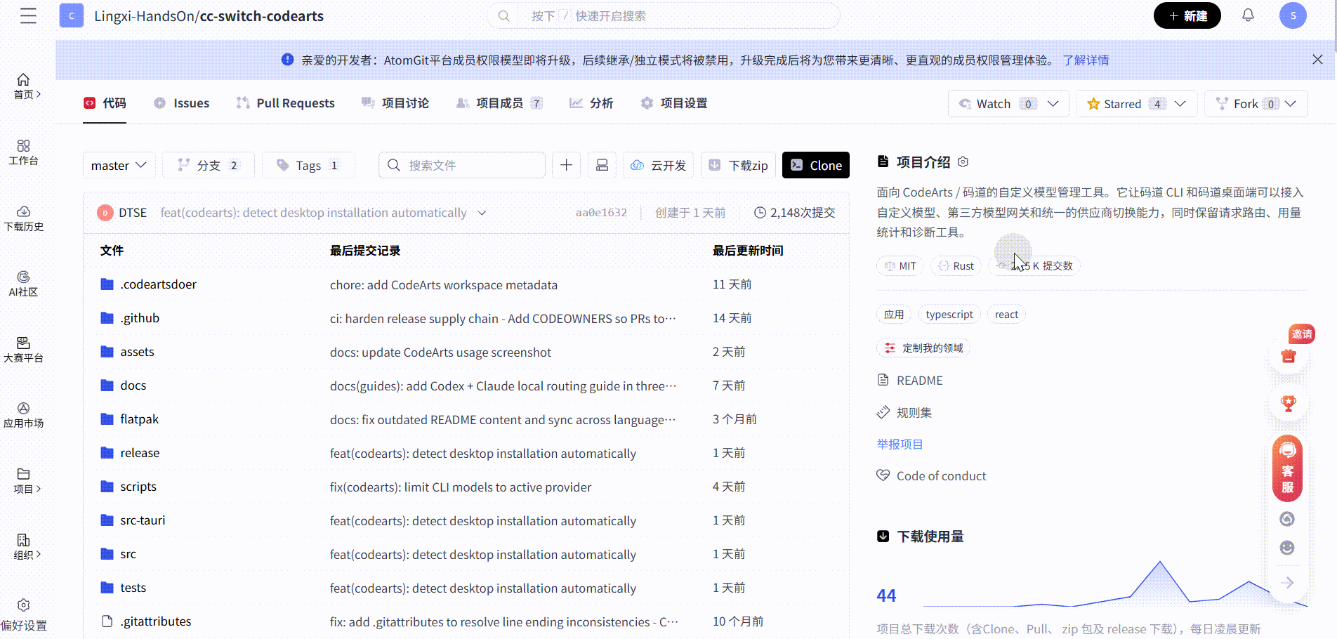Viewport: 1337px width, 639px height.
Task: Open the master branch dropdown
Action: (119, 165)
